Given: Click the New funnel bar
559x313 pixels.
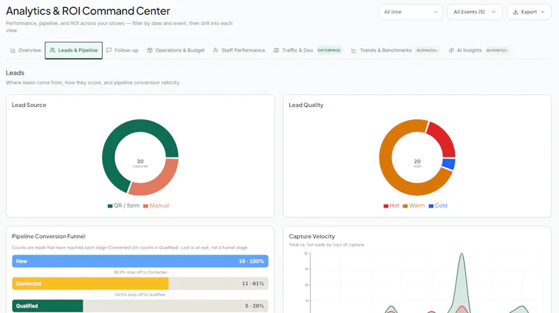Looking at the screenshot, I should coord(140,261).
